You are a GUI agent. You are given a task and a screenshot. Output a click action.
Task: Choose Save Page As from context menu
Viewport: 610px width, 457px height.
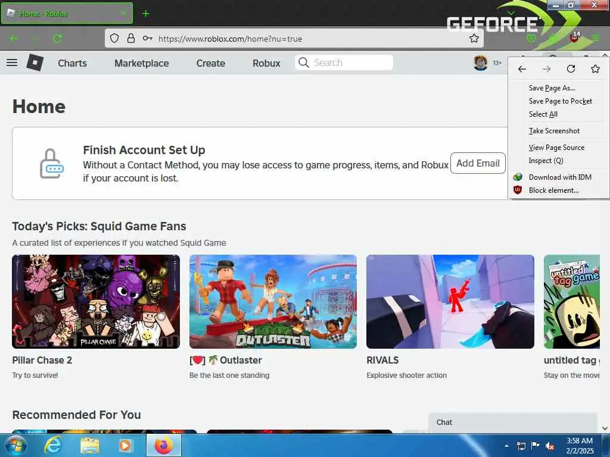(x=552, y=88)
